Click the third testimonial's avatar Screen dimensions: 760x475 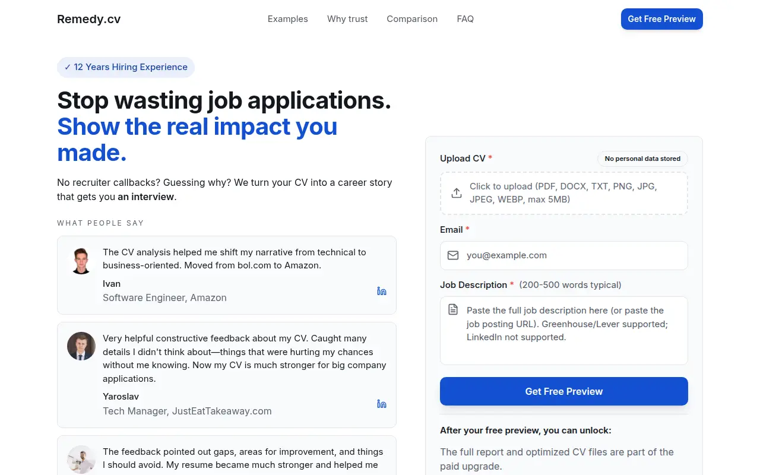pyautogui.click(x=81, y=460)
